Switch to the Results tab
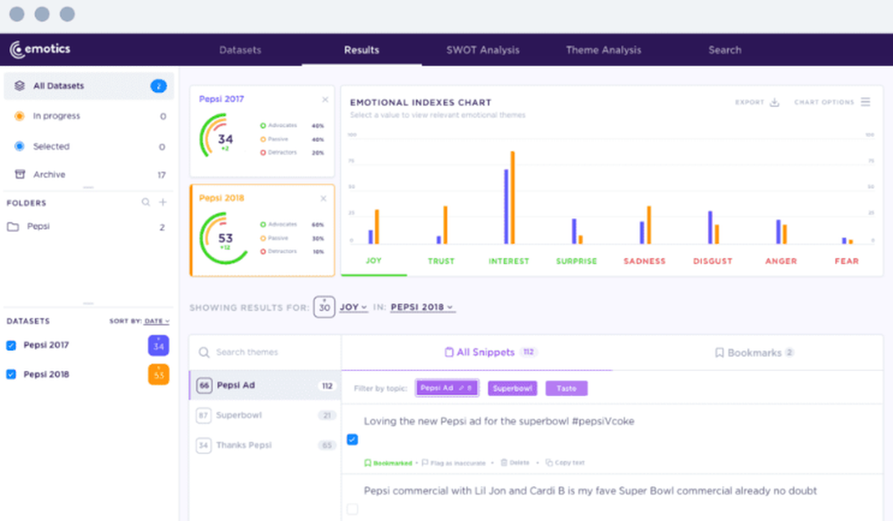Viewport: 893px width, 521px height. tap(361, 50)
